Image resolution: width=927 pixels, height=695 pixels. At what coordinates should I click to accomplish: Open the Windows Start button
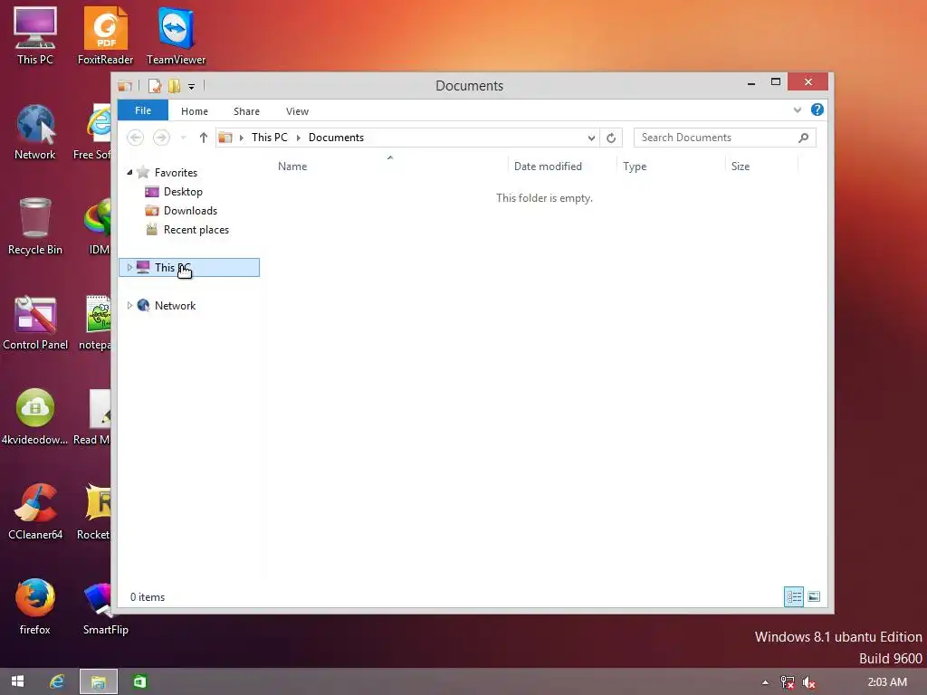click(17, 681)
